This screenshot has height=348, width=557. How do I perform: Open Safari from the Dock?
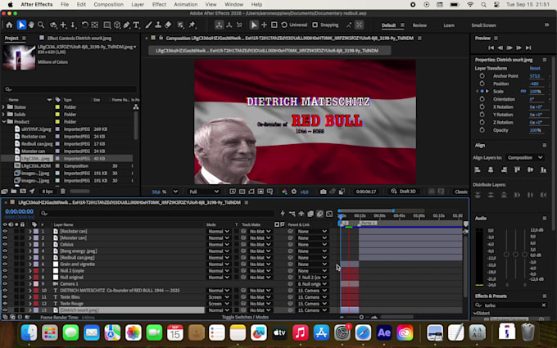coord(363,332)
